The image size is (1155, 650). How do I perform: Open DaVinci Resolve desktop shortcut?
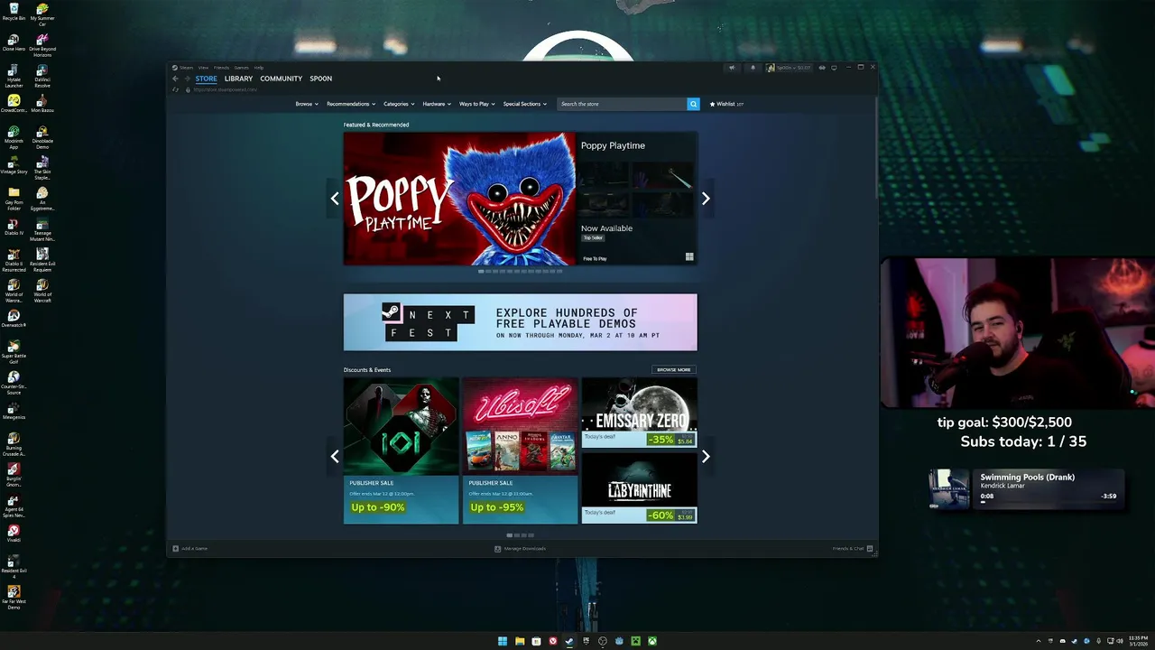[x=42, y=76]
